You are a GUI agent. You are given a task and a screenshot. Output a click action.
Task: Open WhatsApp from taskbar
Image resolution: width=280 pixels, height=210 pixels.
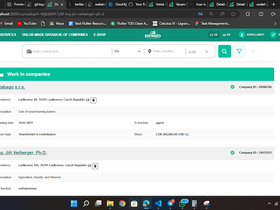pos(183,203)
